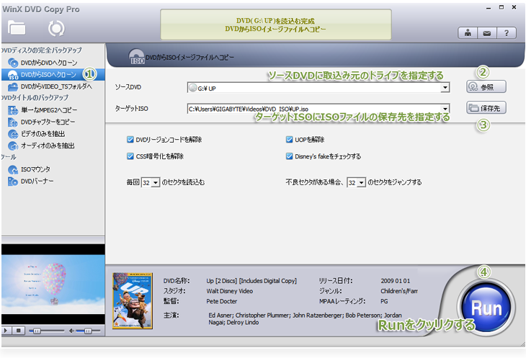Click the big blue Run button
526x358 pixels.
click(486, 308)
